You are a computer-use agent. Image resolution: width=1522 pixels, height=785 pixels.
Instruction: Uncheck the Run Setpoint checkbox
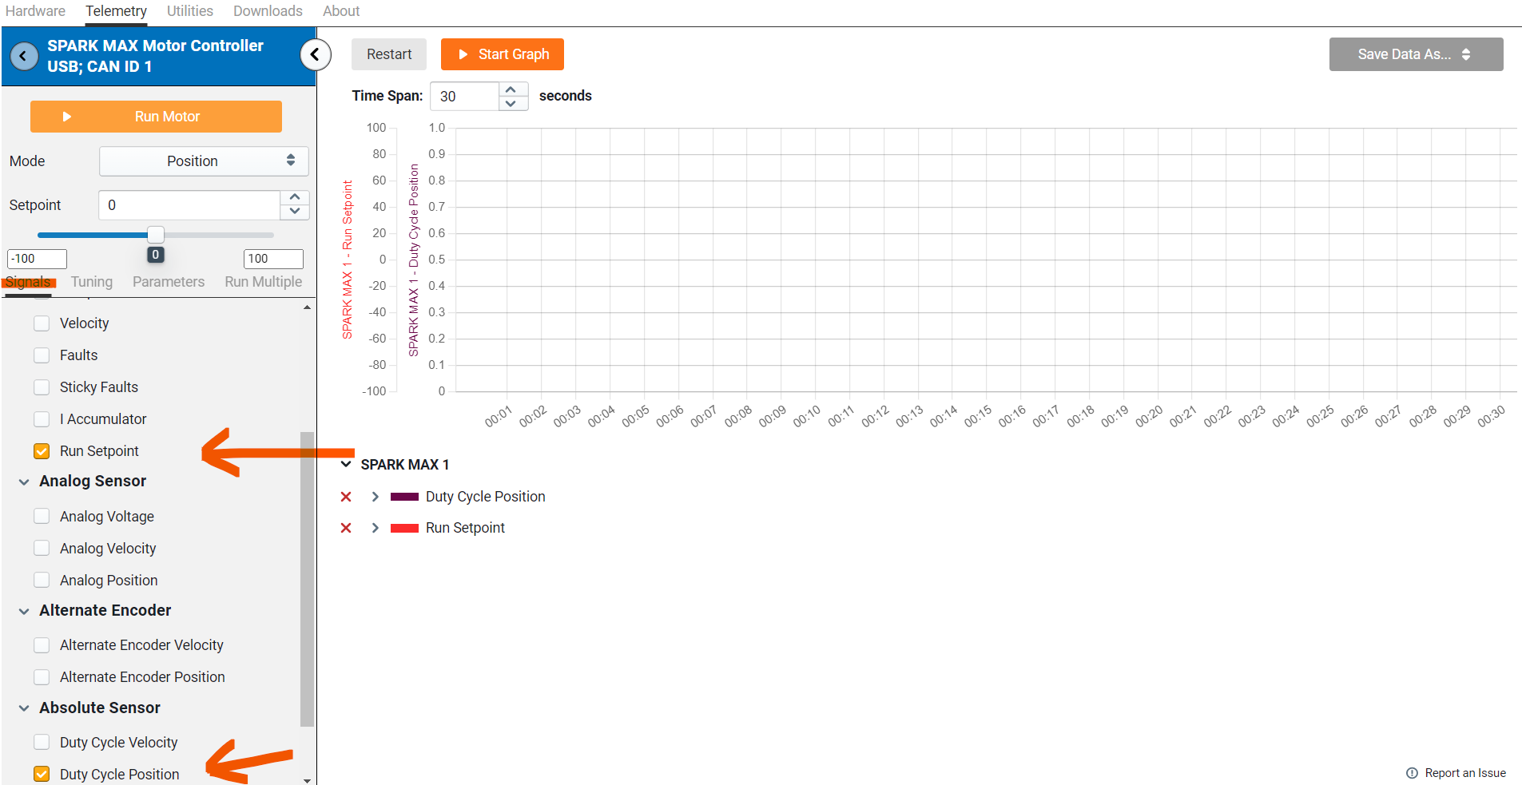click(x=42, y=451)
